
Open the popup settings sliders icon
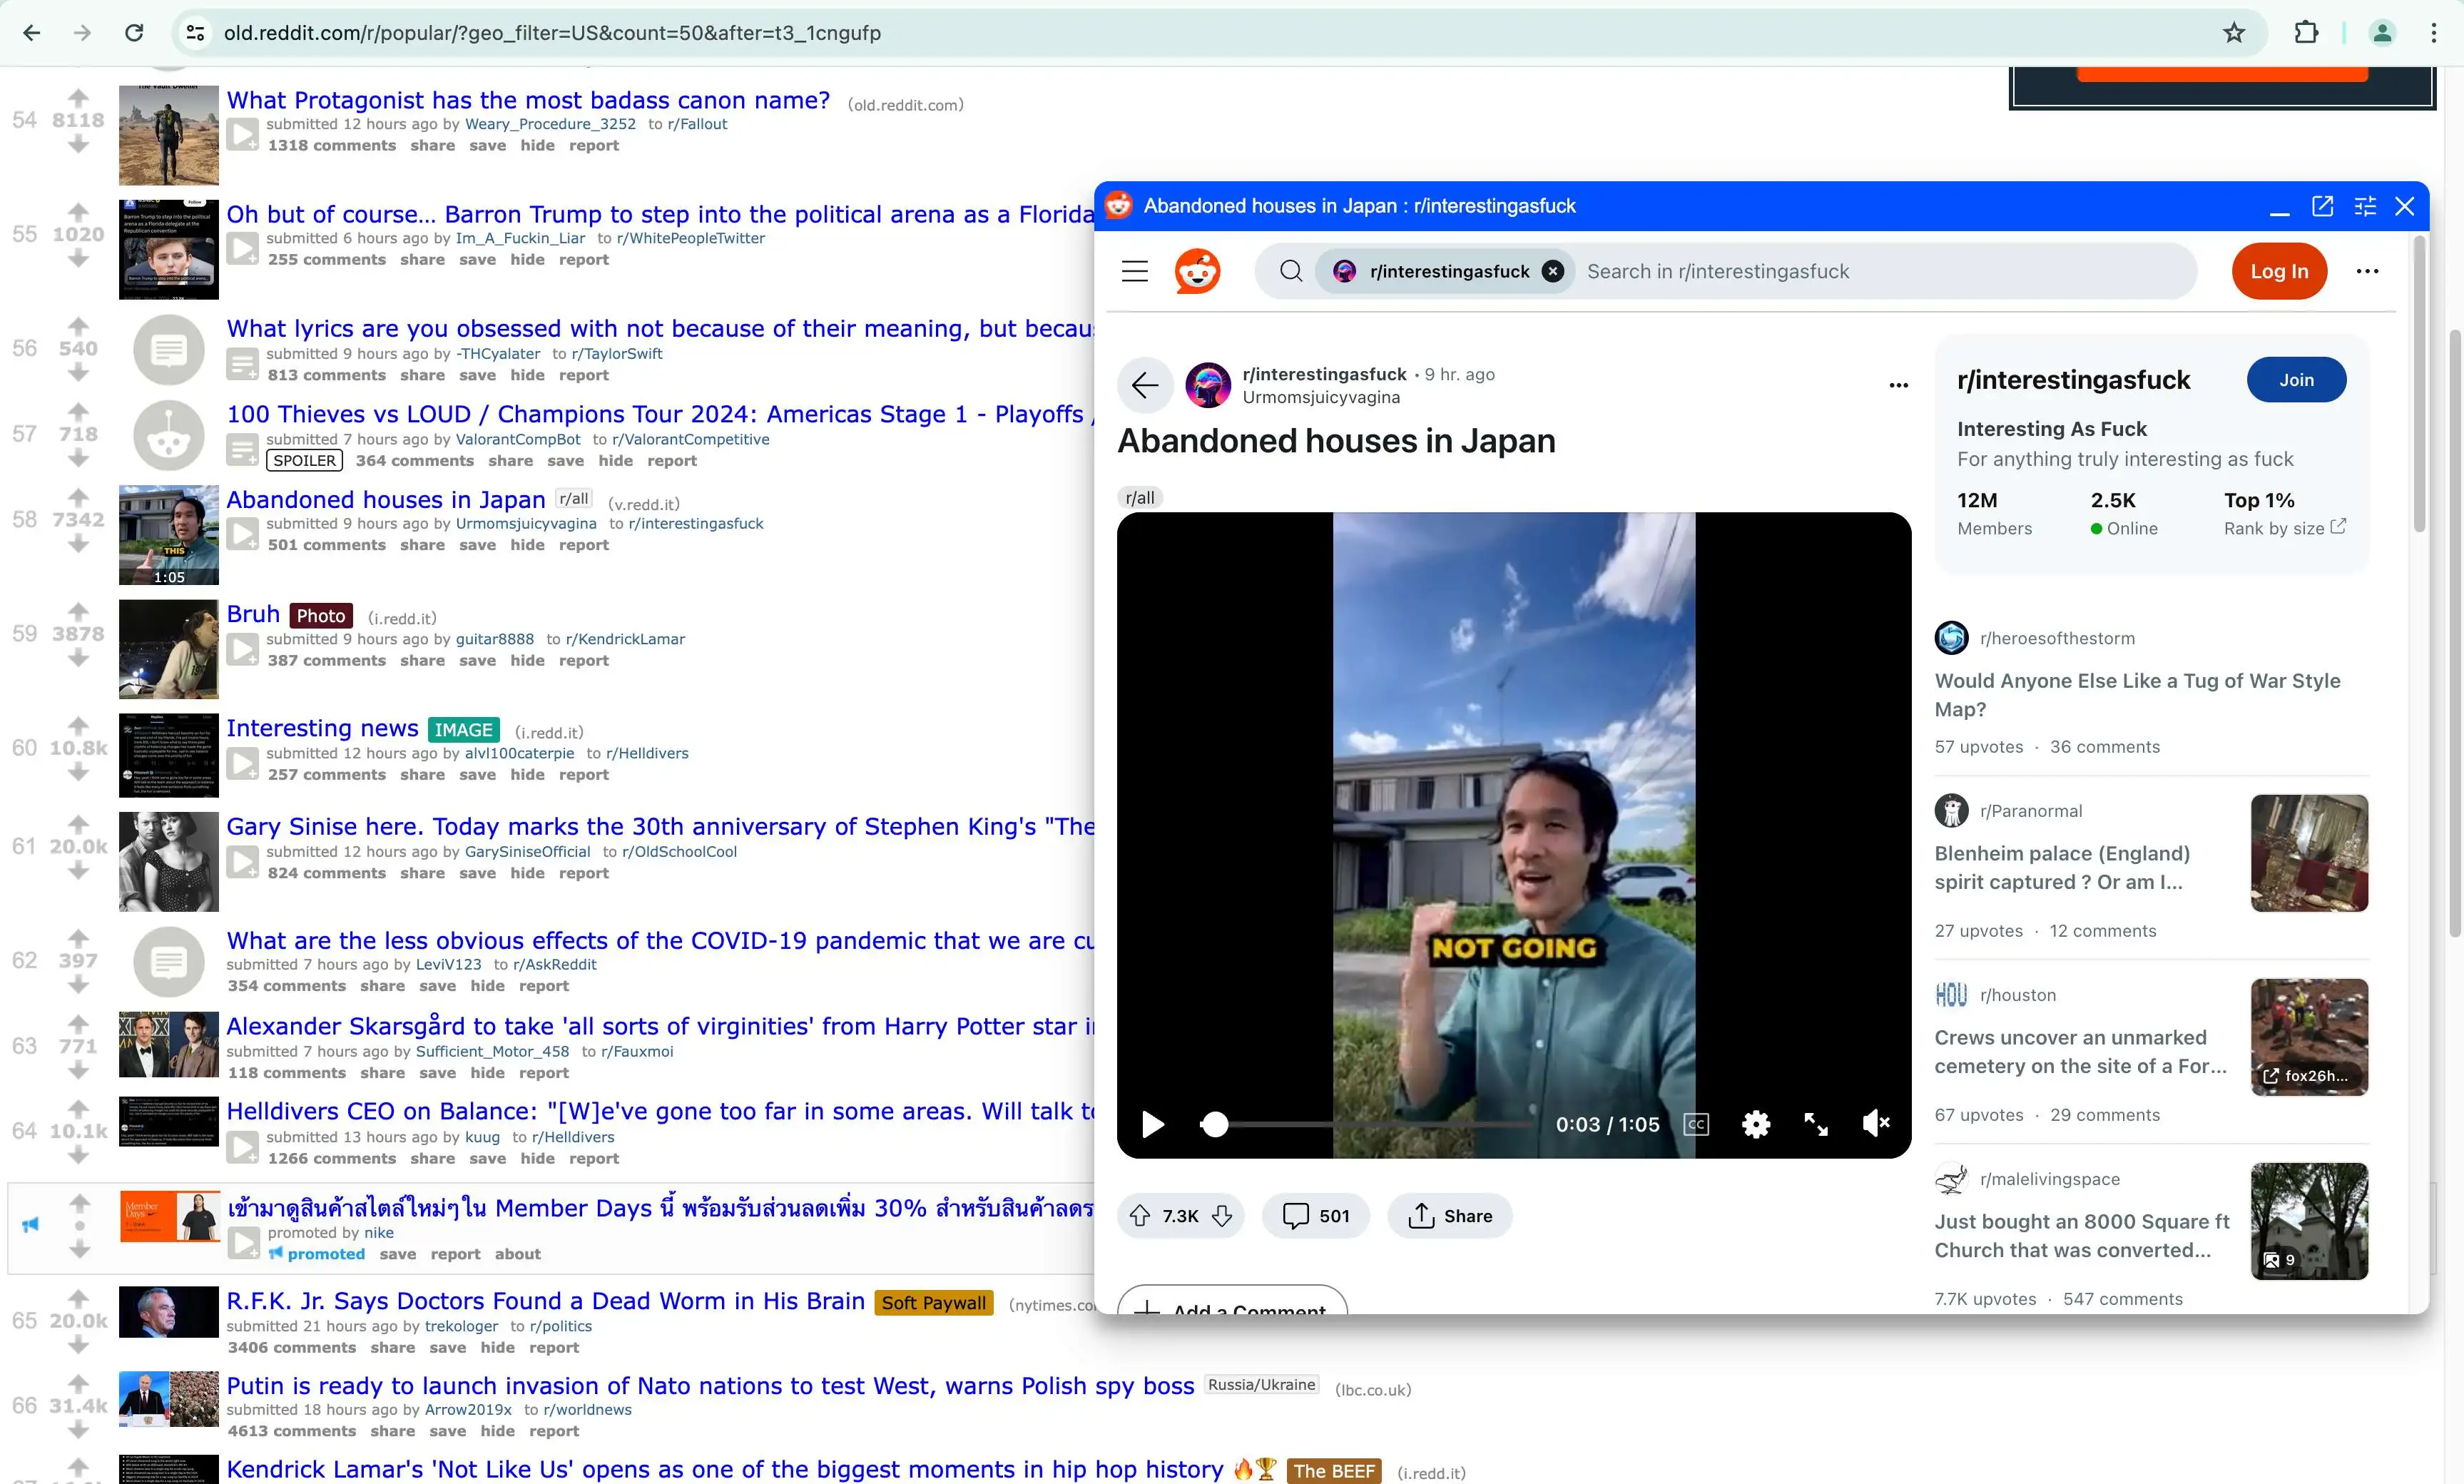[2365, 206]
